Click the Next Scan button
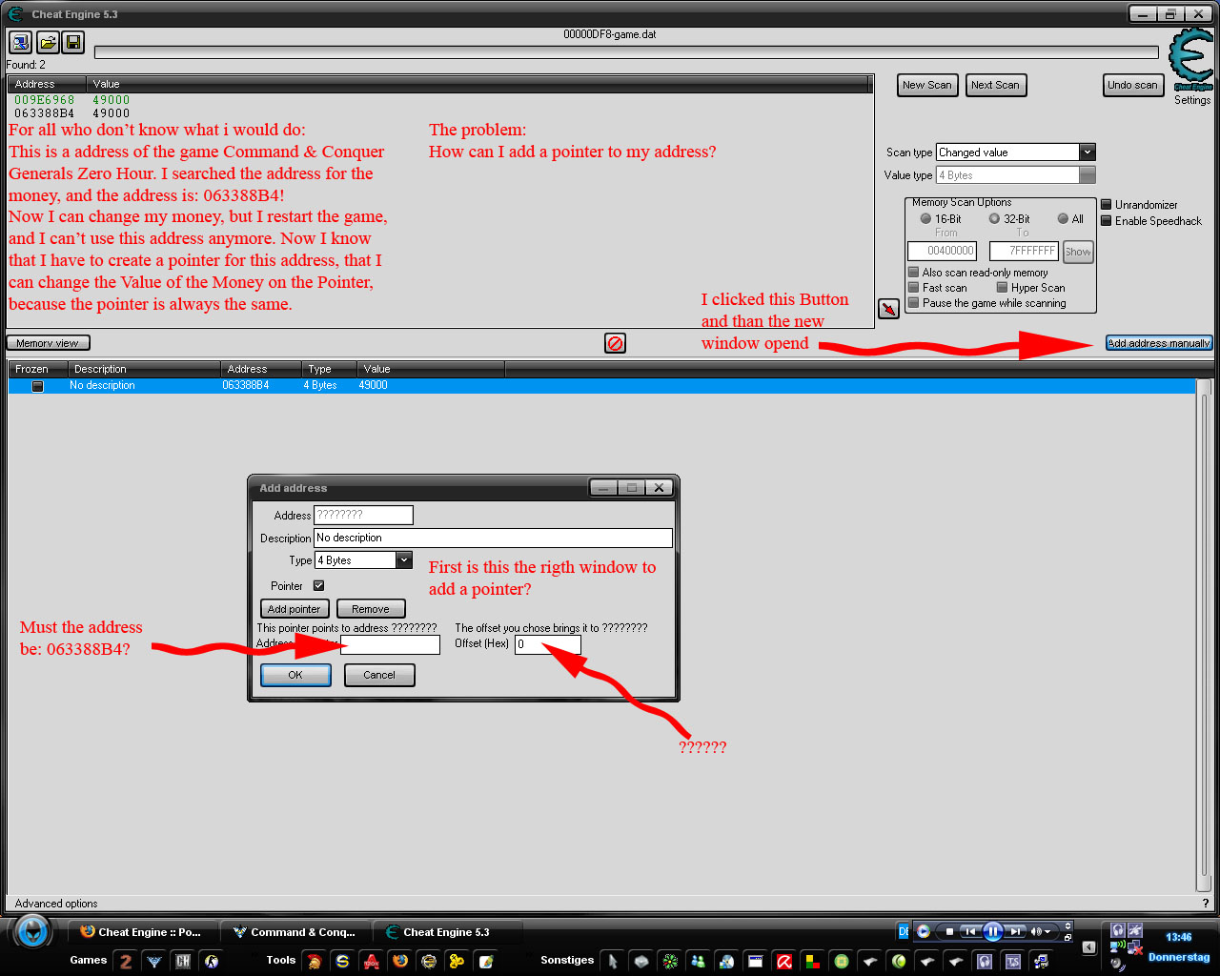Viewport: 1220px width, 976px height. coord(995,85)
